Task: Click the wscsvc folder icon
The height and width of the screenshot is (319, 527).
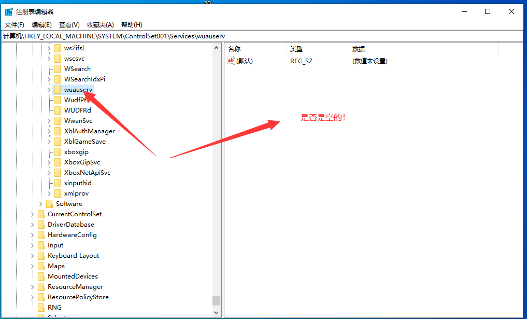Action: tap(58, 59)
